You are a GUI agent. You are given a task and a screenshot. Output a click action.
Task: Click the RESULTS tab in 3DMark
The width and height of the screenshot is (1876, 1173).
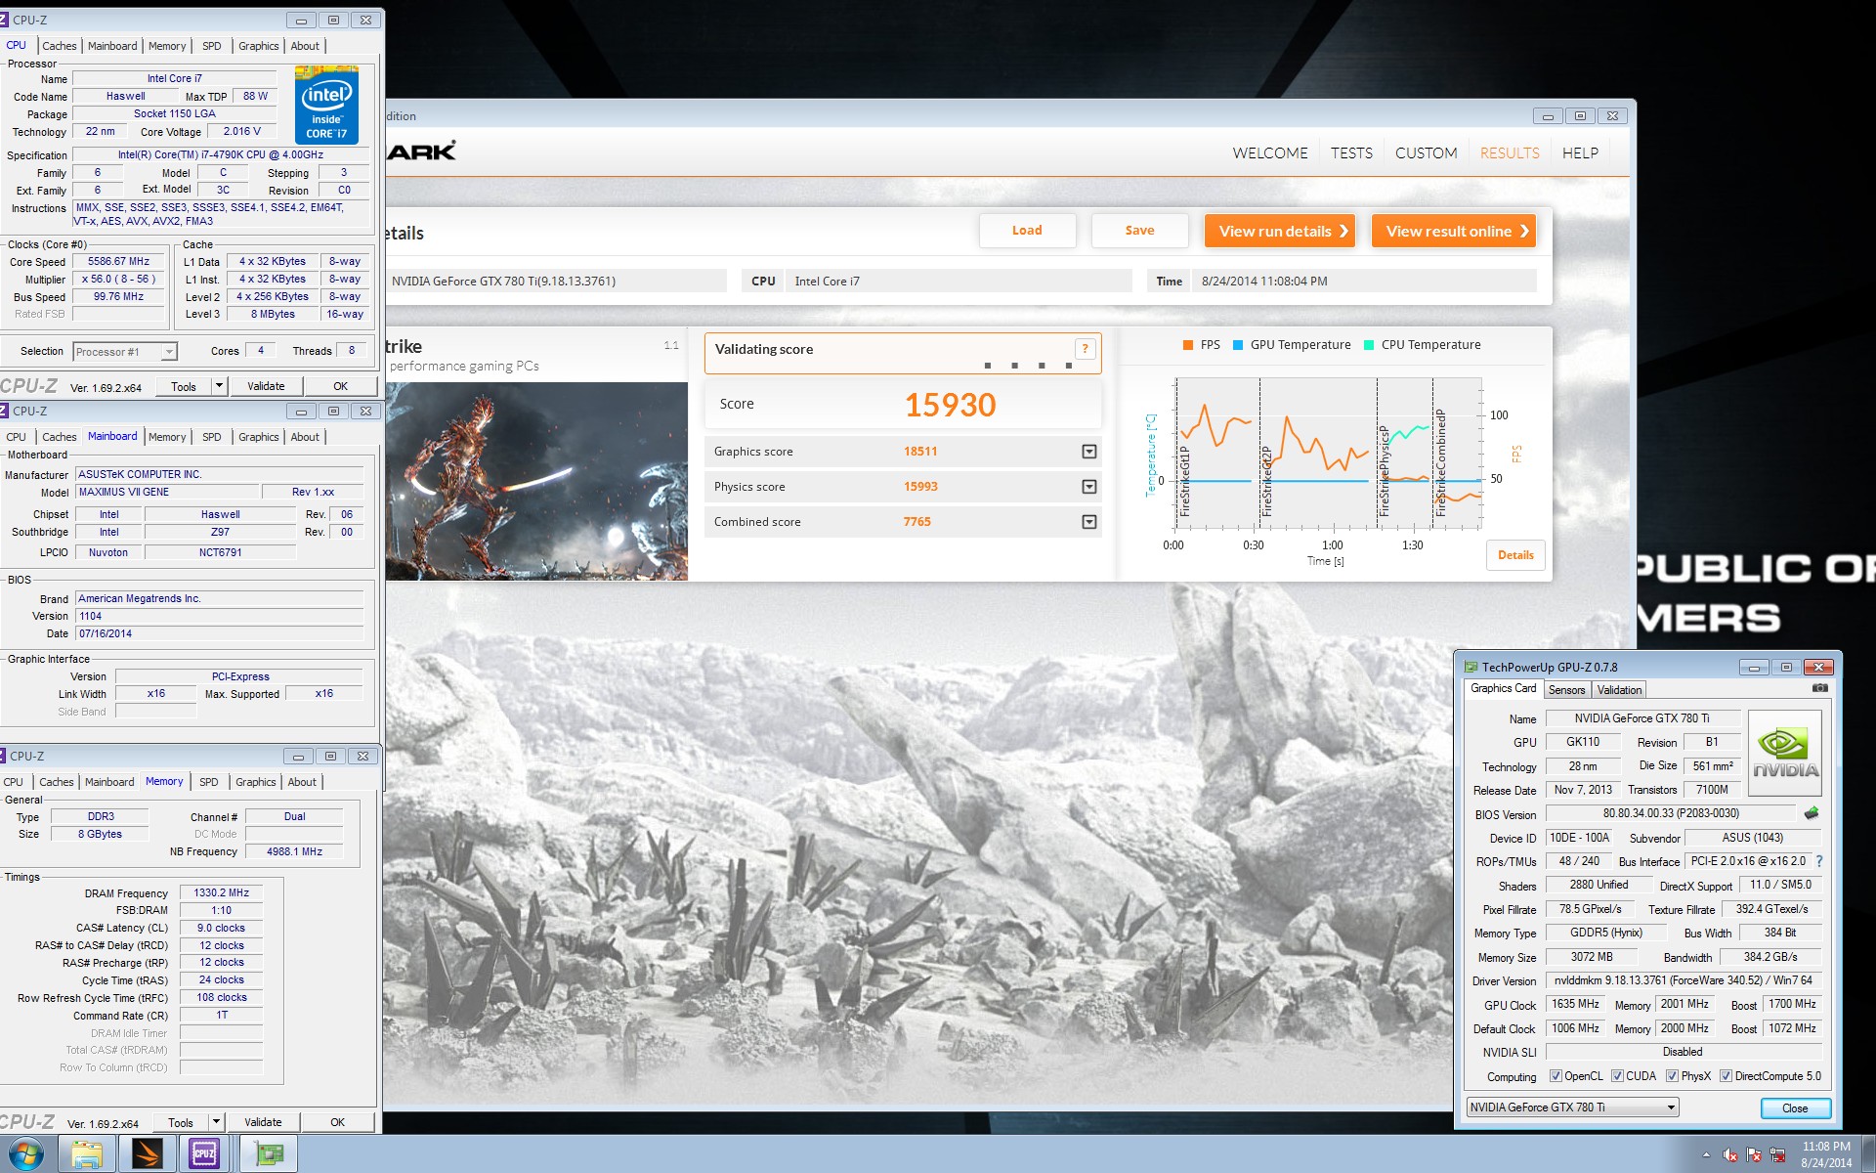point(1509,152)
